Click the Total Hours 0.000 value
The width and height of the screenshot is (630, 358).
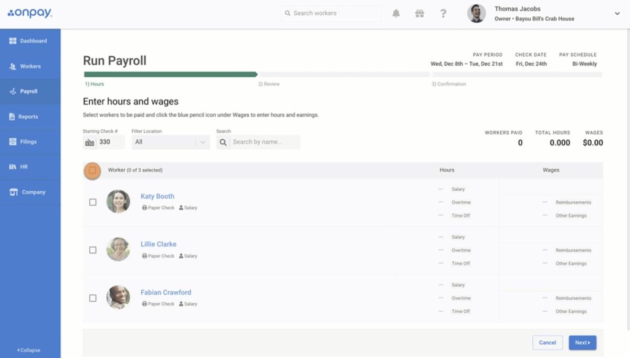[x=560, y=142]
